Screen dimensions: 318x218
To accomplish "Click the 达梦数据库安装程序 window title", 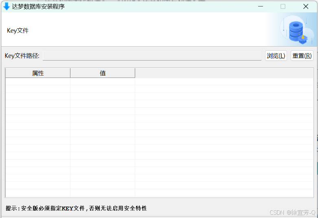I will click(x=38, y=6).
